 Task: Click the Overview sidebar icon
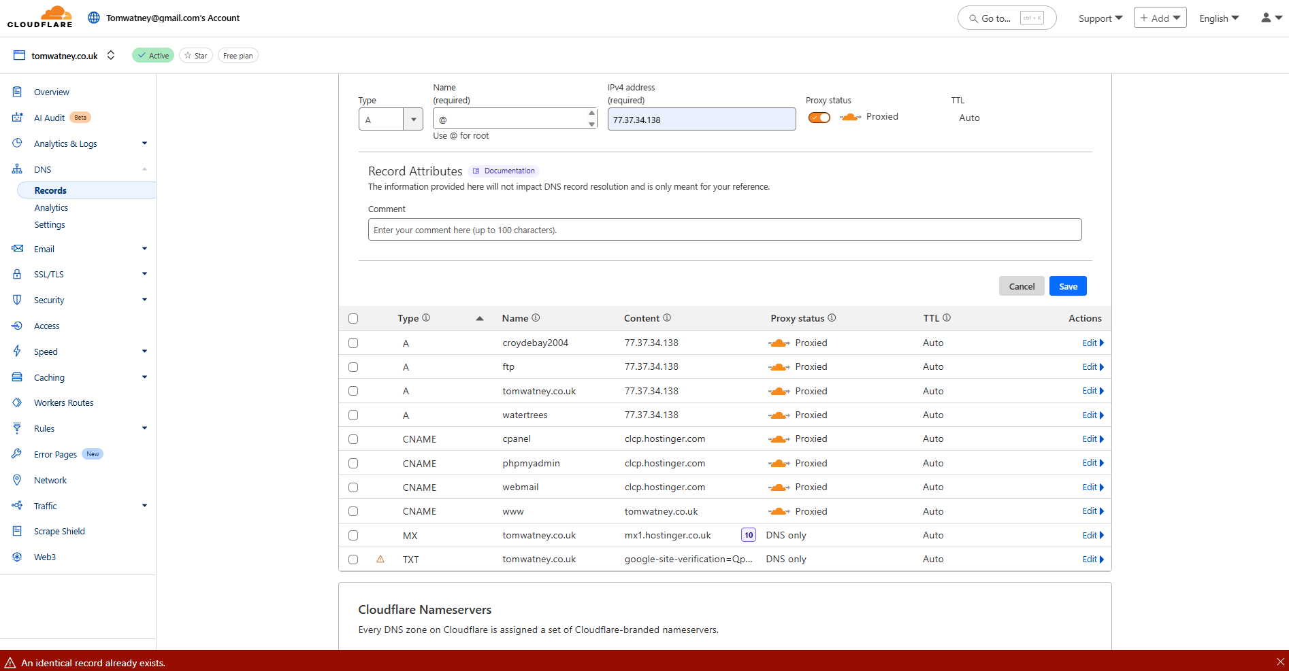18,92
